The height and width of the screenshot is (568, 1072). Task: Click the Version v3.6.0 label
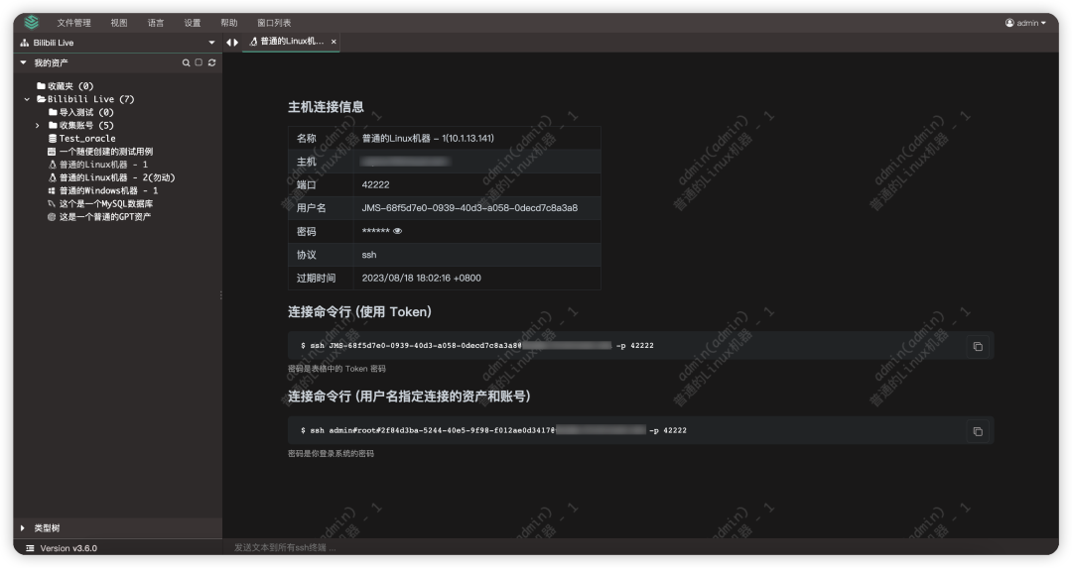(x=68, y=548)
